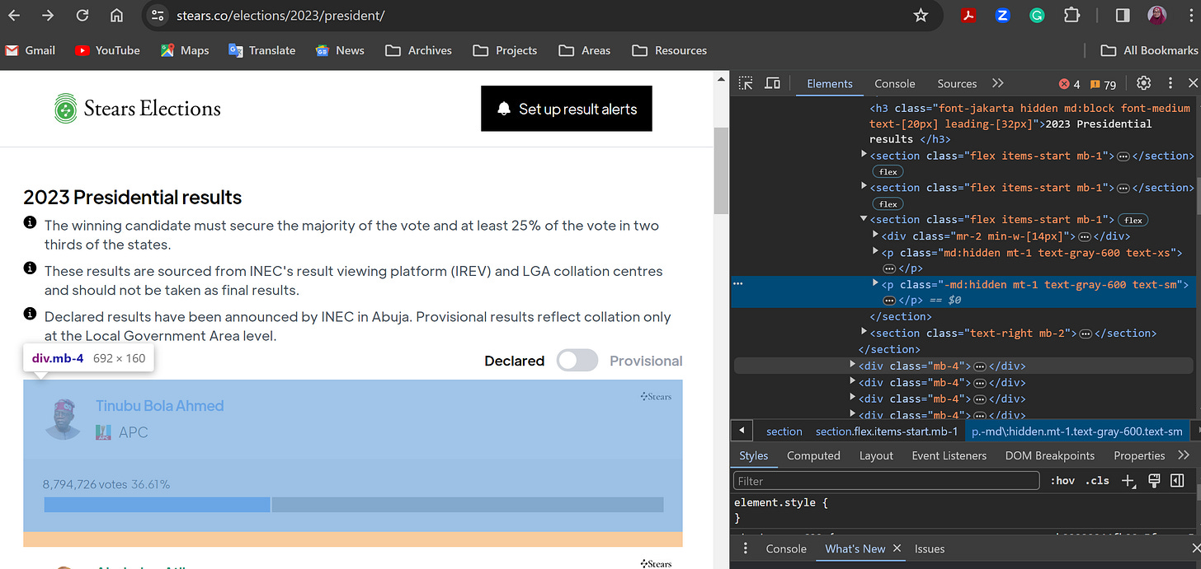This screenshot has width=1201, height=569.
Task: Open the rendering emulations paintbrush icon
Action: [x=1155, y=481]
